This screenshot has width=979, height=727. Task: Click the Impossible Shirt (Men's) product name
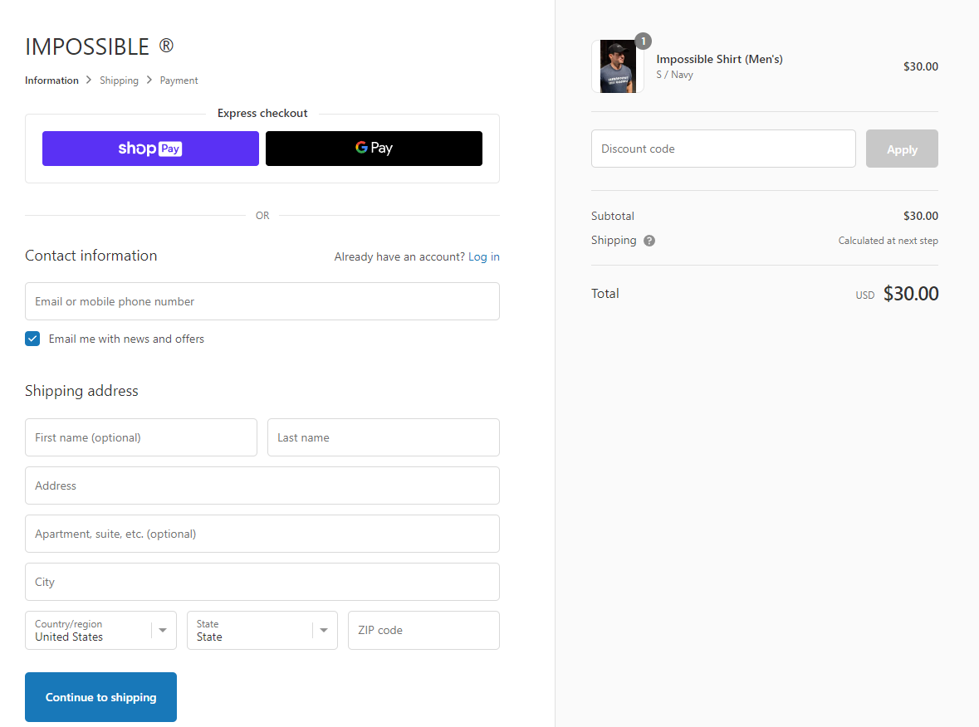[x=719, y=59]
